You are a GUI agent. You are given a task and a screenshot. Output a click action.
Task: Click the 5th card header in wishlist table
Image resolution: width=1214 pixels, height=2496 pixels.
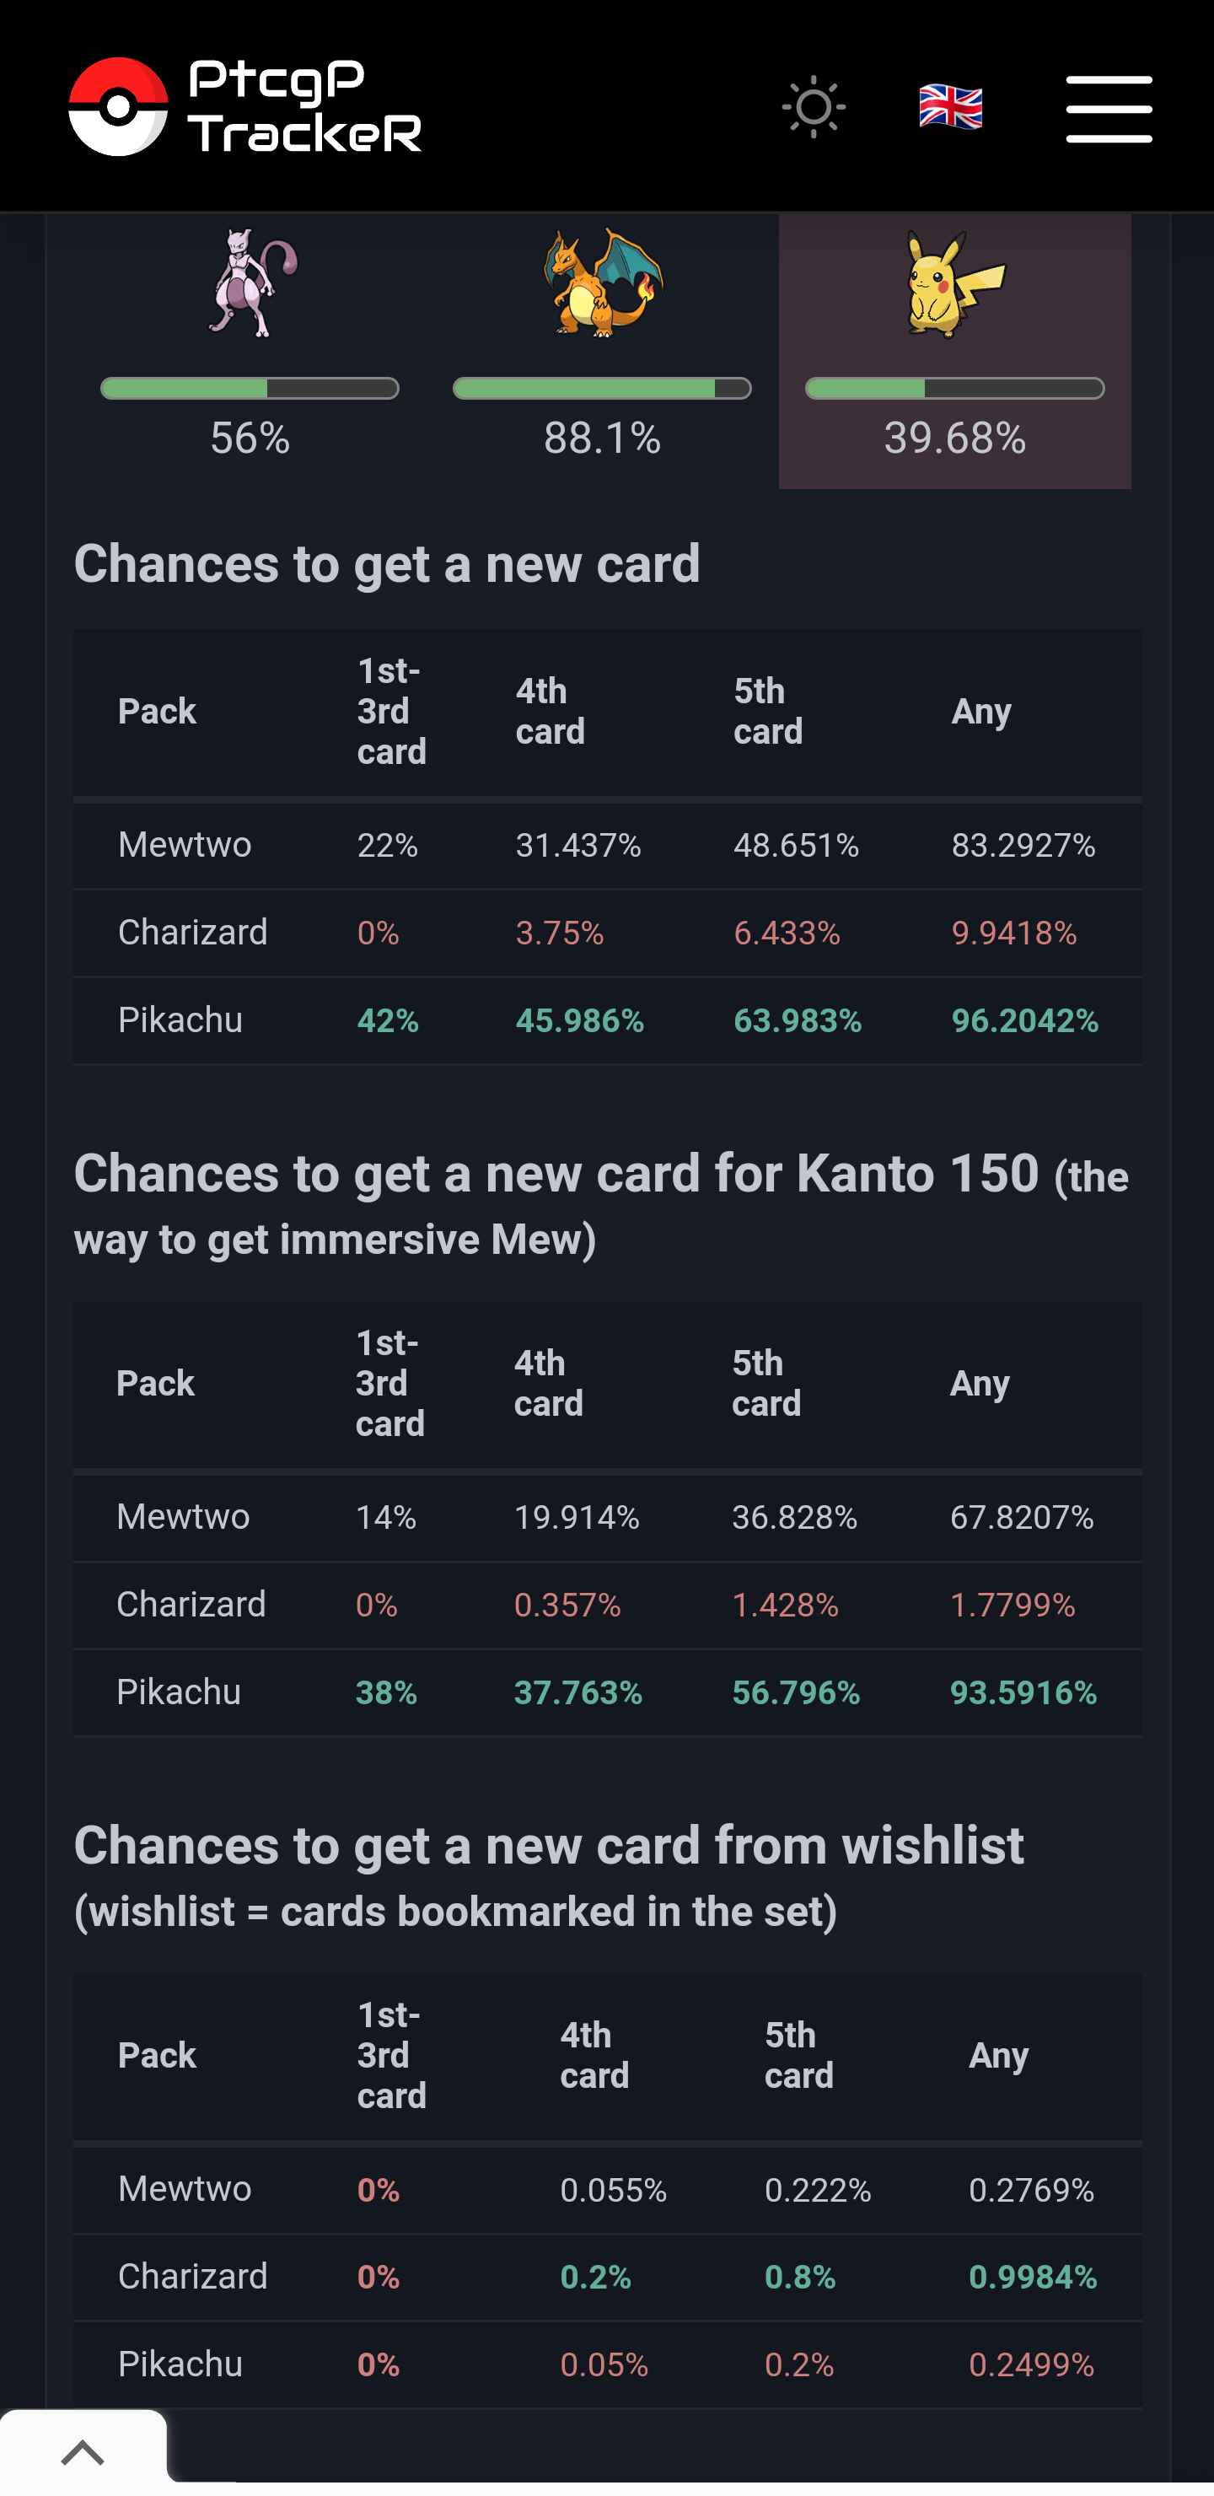tap(798, 2055)
